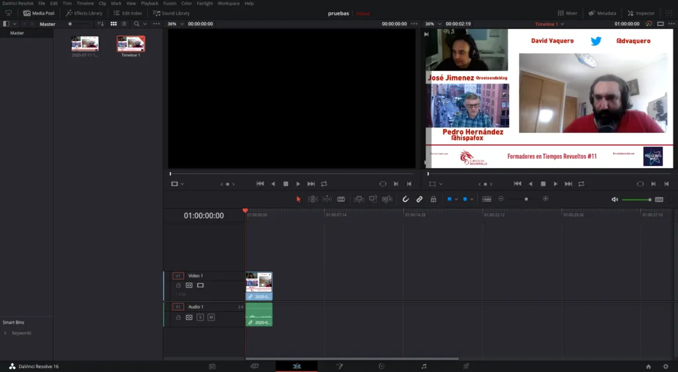Solo the Audio 1 track
This screenshot has height=372, width=678.
pos(200,318)
